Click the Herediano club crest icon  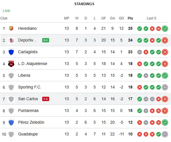click(11, 28)
